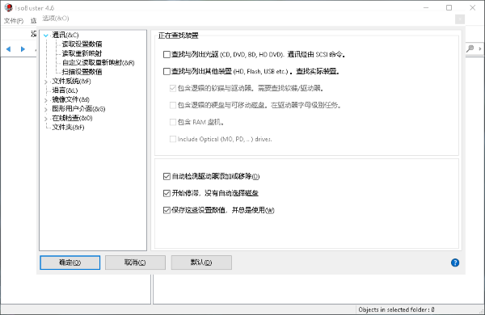The image size is (485, 315).
Task: Toggle 包含逻辑的软碟与驱动器 checkbox
Action: click(173, 88)
